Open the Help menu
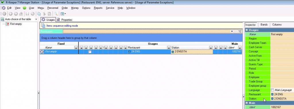The width and height of the screenshot is (294, 109). (120, 8)
